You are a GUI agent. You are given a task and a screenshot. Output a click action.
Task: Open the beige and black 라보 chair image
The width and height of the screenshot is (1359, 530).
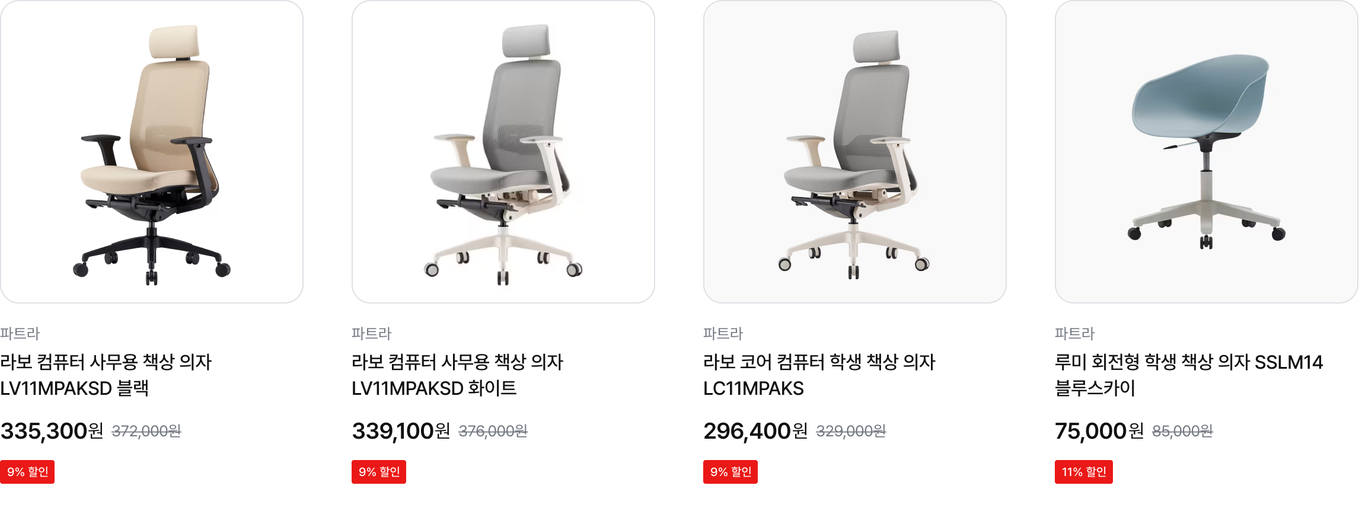152,152
